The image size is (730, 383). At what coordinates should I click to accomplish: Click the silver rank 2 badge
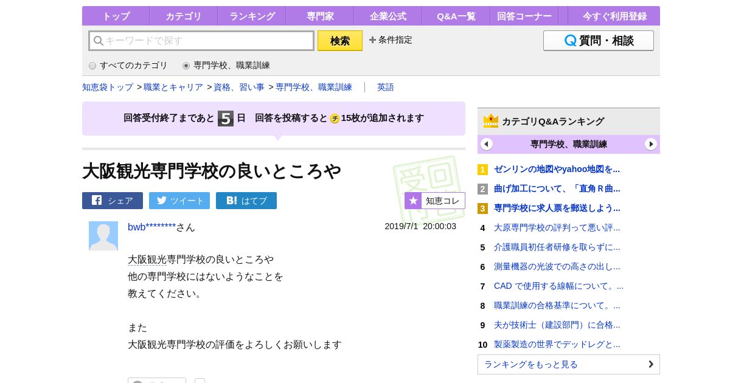coord(482,189)
